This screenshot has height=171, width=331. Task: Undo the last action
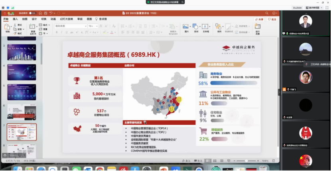click(x=51, y=13)
